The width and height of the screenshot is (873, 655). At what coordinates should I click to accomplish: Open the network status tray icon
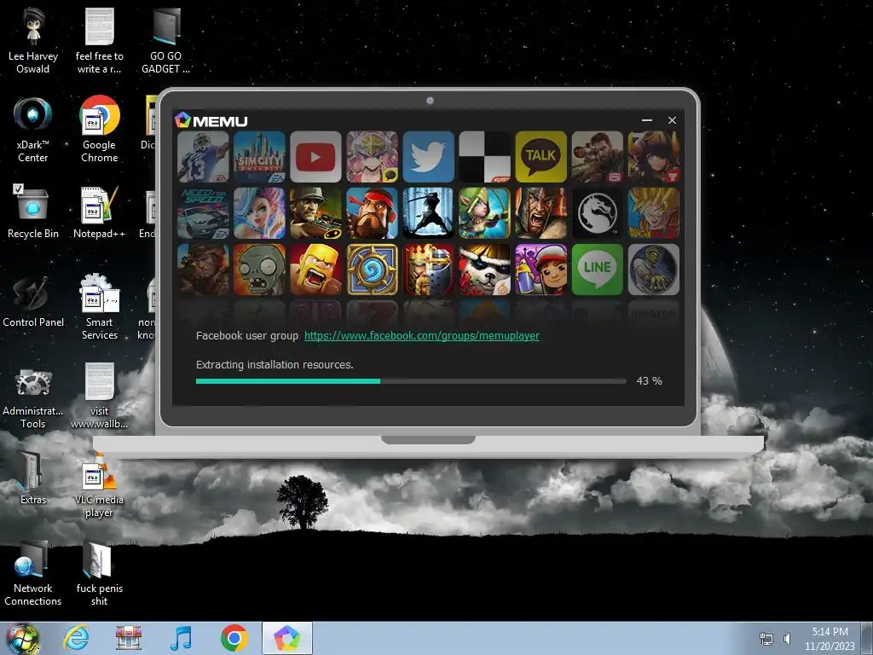766,639
